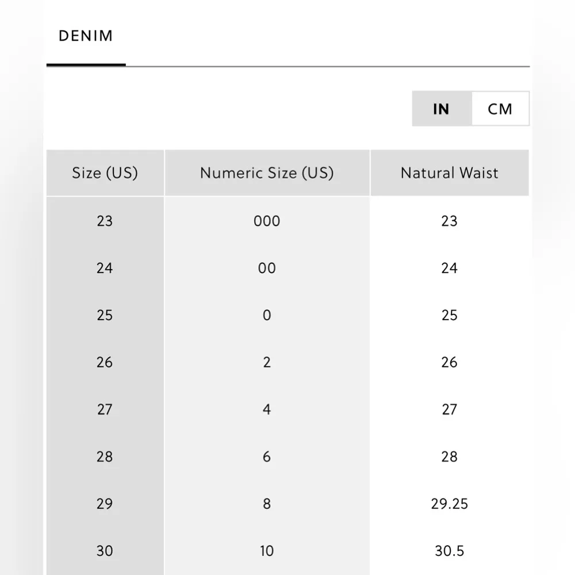Select size 24 in Size column
Image resolution: width=575 pixels, height=575 pixels.
click(105, 268)
